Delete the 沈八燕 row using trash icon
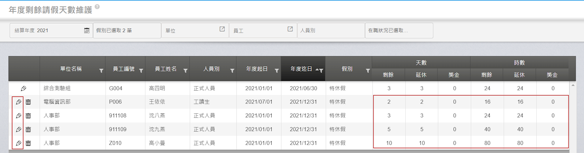The image size is (584, 153). coord(28,116)
